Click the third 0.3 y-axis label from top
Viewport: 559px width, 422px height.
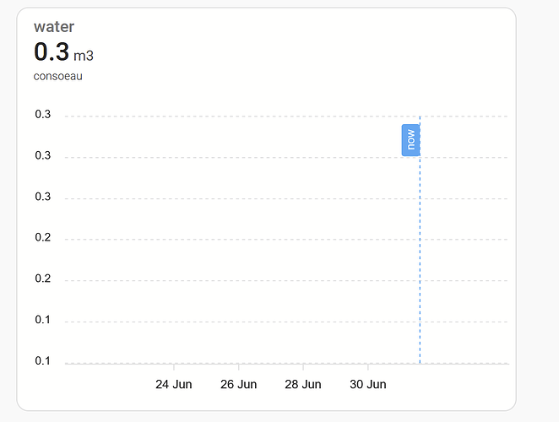[x=43, y=197]
